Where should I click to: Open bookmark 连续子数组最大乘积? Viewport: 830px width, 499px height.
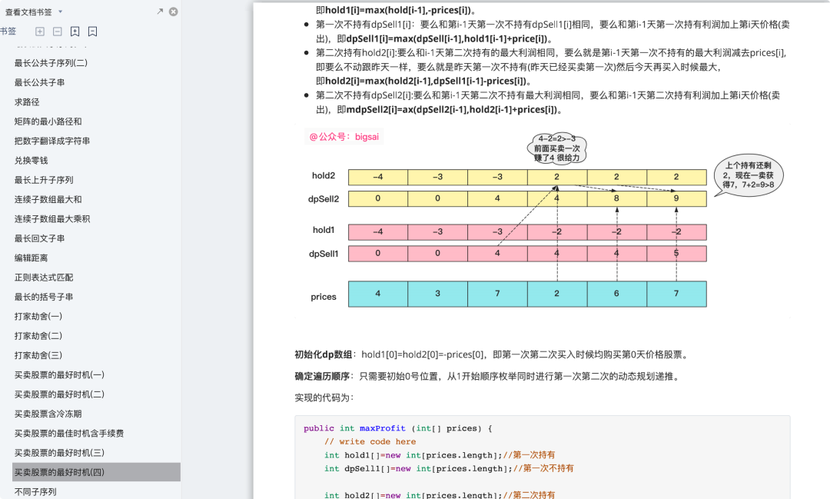click(x=52, y=219)
